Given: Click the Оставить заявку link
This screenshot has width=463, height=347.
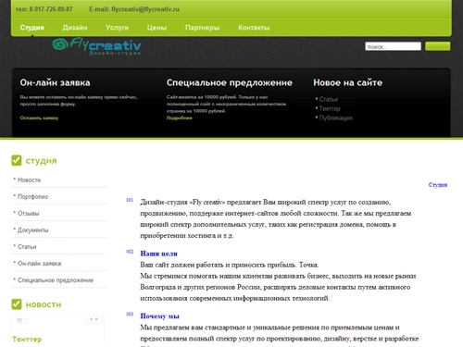Looking at the screenshot, I should (x=39, y=118).
